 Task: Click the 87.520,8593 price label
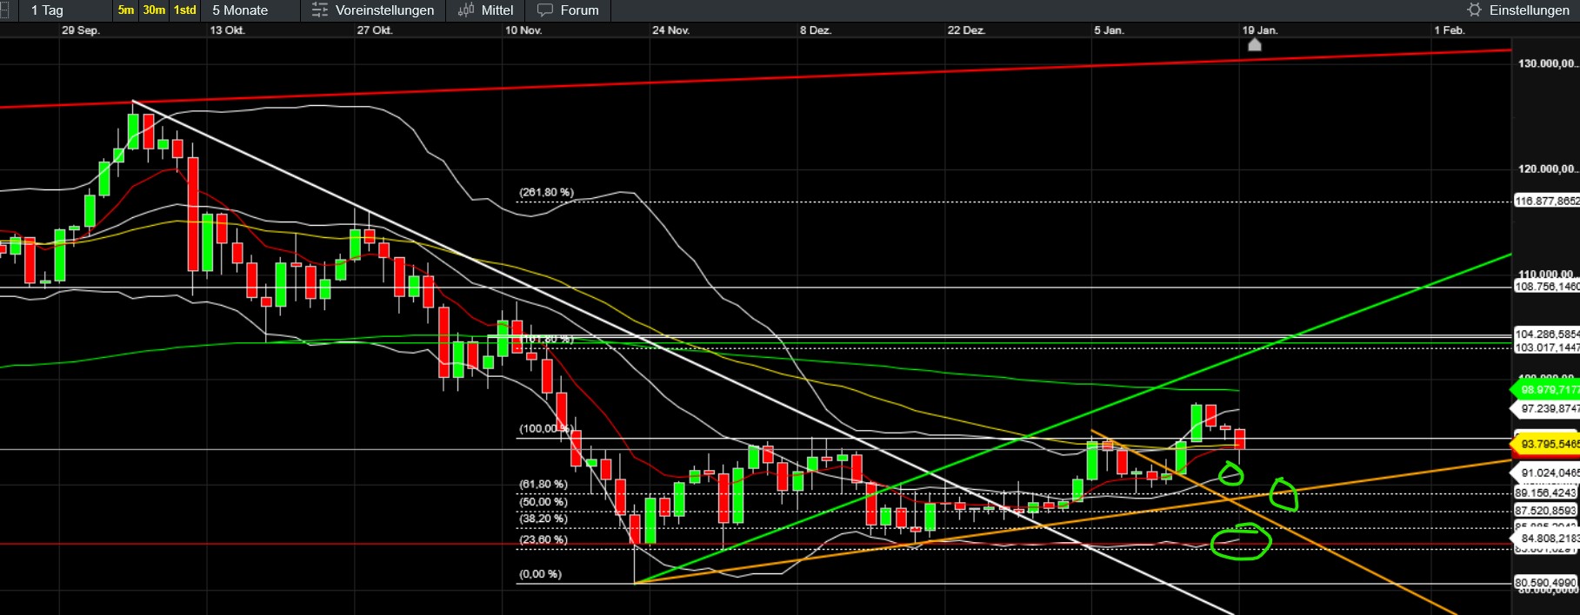coord(1546,511)
